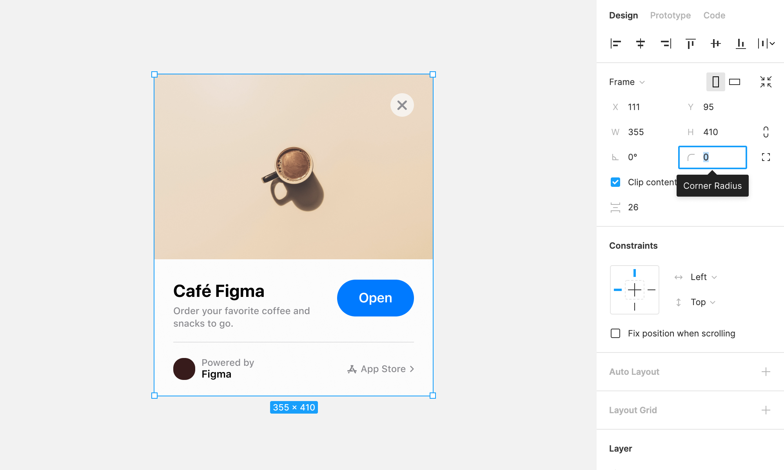Switch to the Prototype tab
This screenshot has height=470, width=784.
[670, 15]
